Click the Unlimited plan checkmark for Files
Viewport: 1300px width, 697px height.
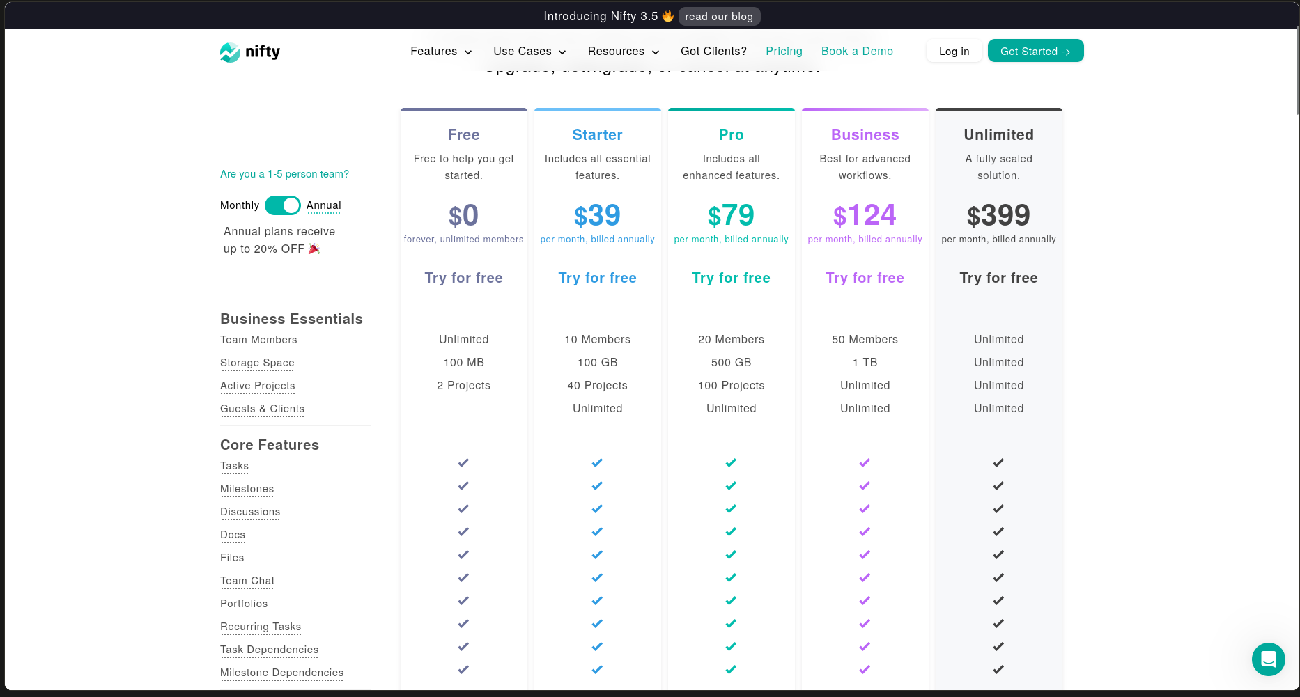click(998, 554)
